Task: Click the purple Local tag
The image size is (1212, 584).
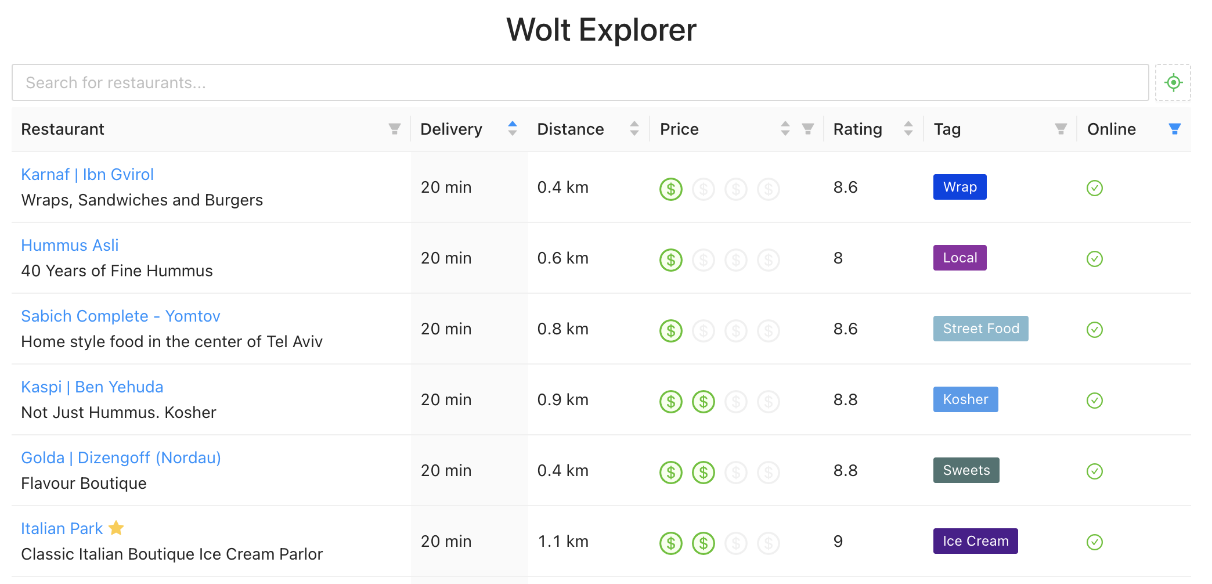Action: pos(960,258)
